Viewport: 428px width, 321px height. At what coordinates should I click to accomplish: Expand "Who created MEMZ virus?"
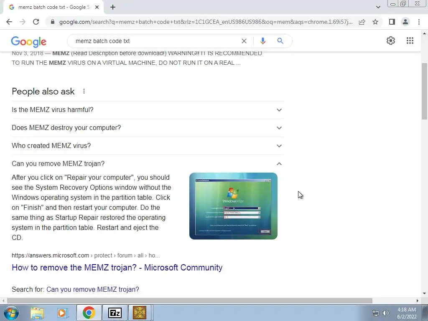pos(148,146)
